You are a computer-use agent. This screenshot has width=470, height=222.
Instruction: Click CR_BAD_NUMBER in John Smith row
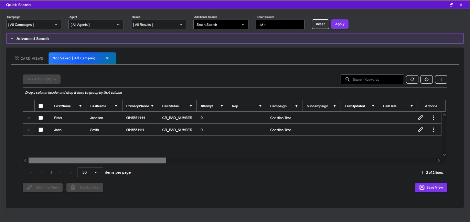coord(177,130)
